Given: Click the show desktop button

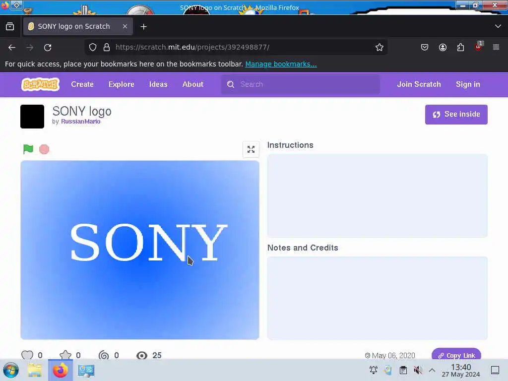Looking at the screenshot, I should coord(495,370).
